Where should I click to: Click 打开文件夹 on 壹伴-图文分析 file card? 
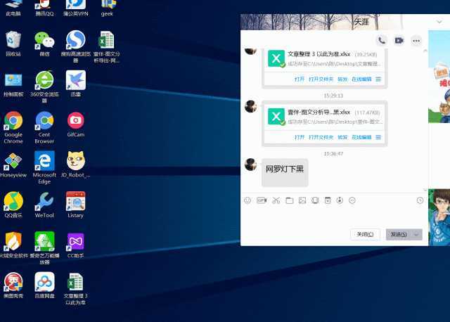(x=321, y=137)
